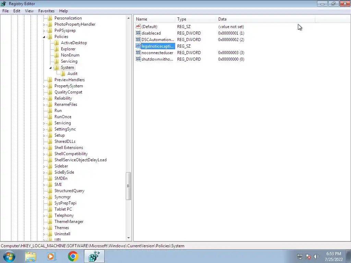Select the QualityCompat key

click(68, 92)
